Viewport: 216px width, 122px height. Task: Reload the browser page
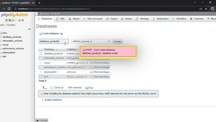9,9
